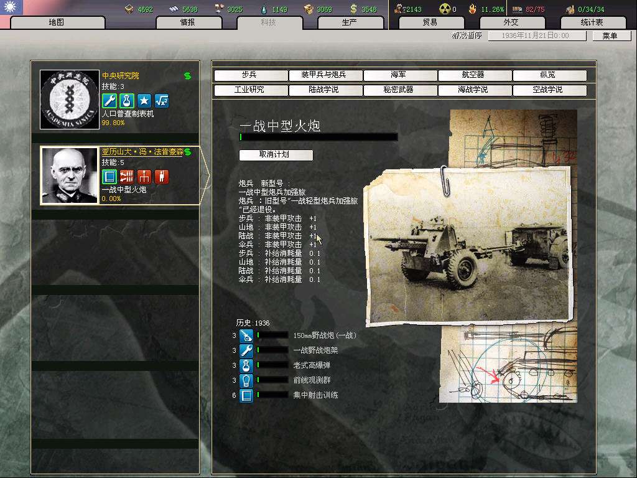Select the 工业研究 industry research category
The width and height of the screenshot is (637, 478).
click(x=251, y=90)
